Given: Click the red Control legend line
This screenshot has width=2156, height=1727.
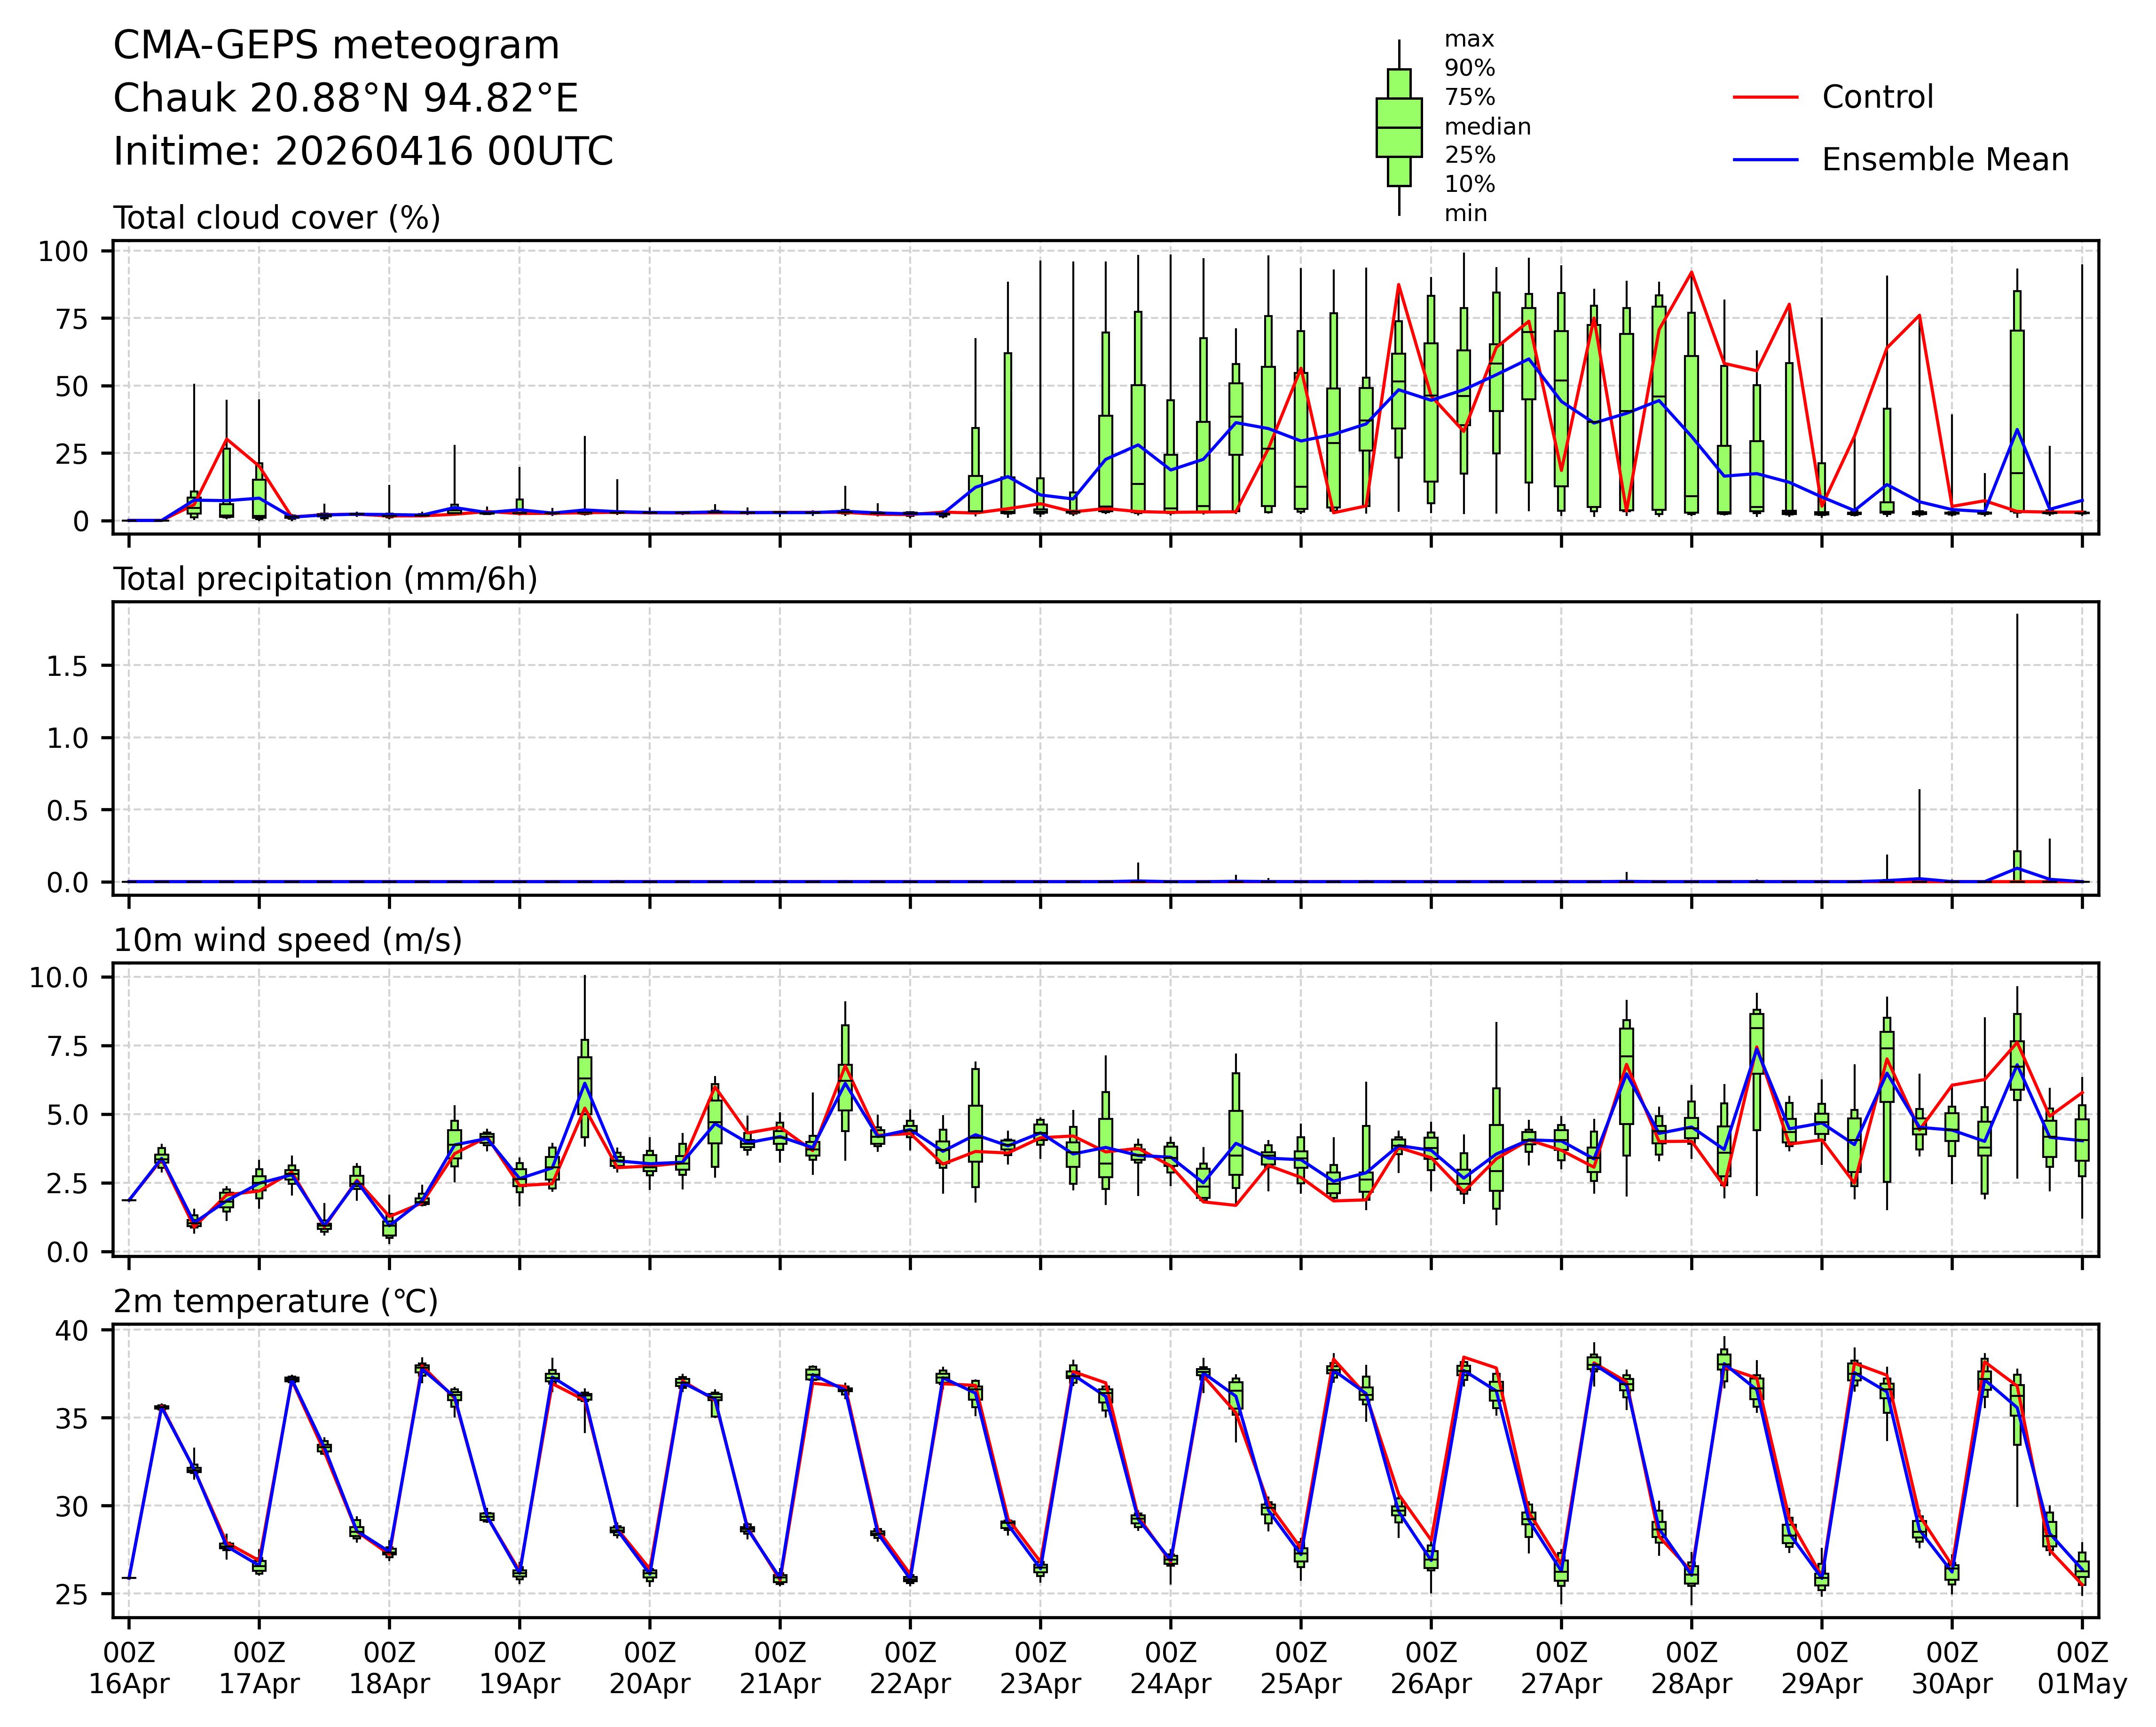Looking at the screenshot, I should point(1765,97).
